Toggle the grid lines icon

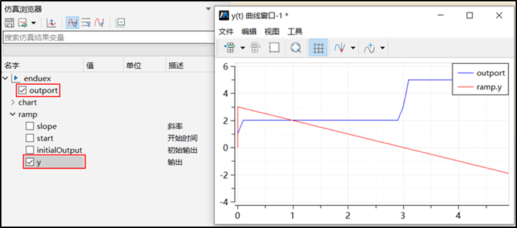pos(318,48)
